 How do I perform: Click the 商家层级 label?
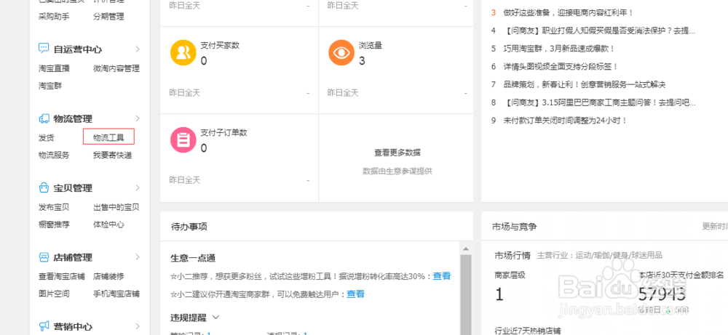pos(510,275)
